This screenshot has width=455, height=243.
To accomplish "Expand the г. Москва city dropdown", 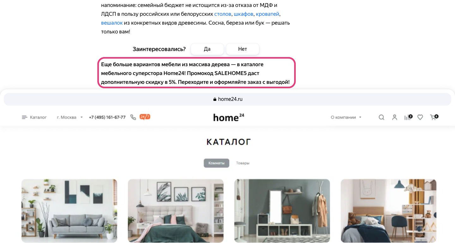I will 70,117.
